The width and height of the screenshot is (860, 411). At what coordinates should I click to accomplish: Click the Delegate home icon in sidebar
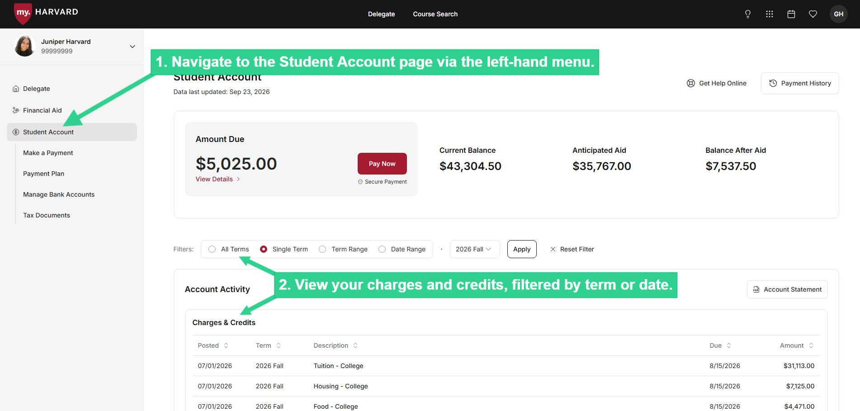(16, 89)
